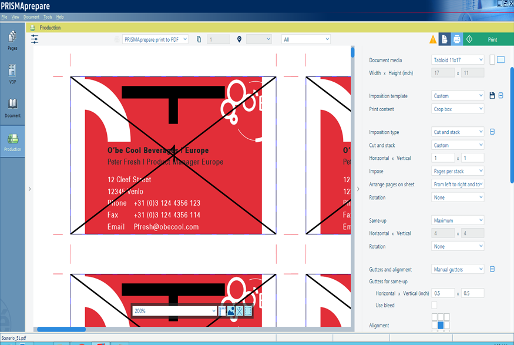This screenshot has width=514, height=345.
Task: Select the top-right alignment cell in the grid
Action: [x=447, y=317]
